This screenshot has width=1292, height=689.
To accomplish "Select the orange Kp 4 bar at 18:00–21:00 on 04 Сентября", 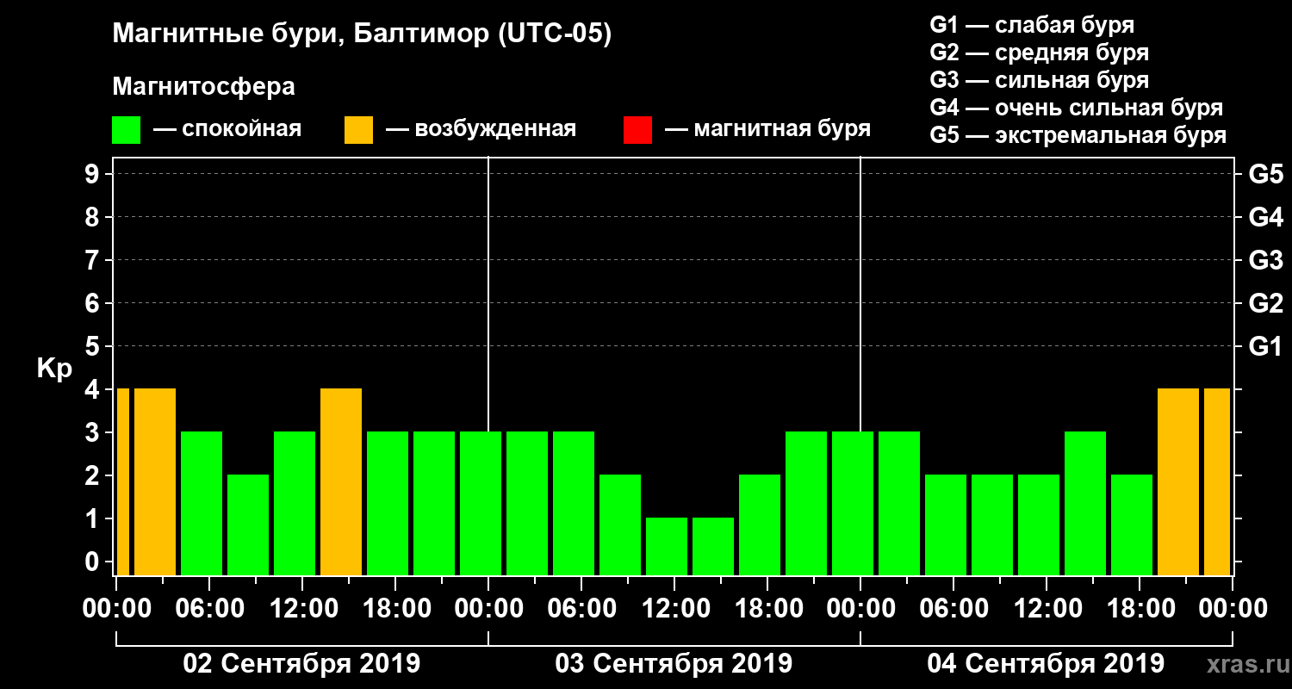I will click(x=1178, y=481).
